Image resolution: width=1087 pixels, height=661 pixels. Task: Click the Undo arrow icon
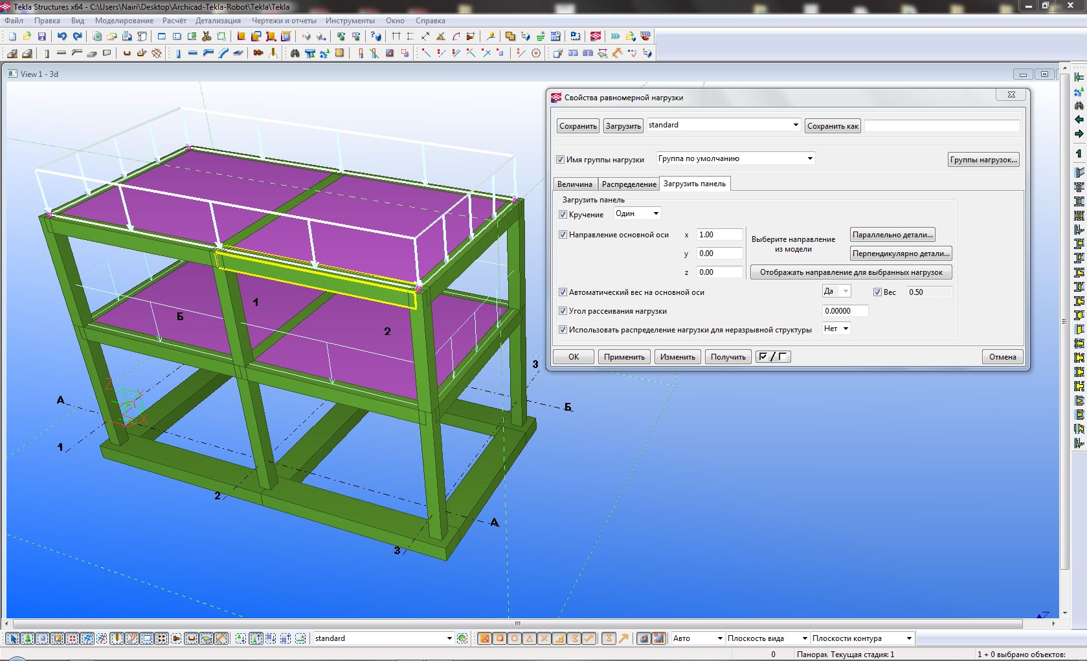click(x=62, y=36)
